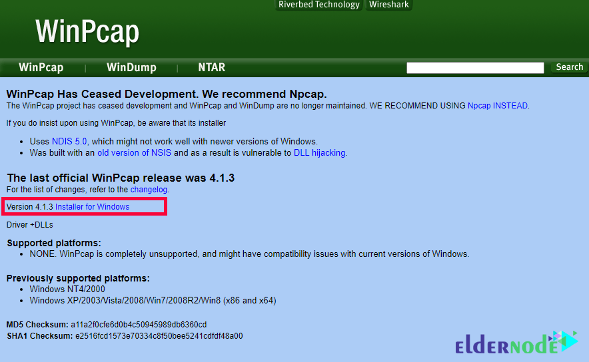Click the 'Windows XP/2003/Vista/2008' list item

[153, 301]
